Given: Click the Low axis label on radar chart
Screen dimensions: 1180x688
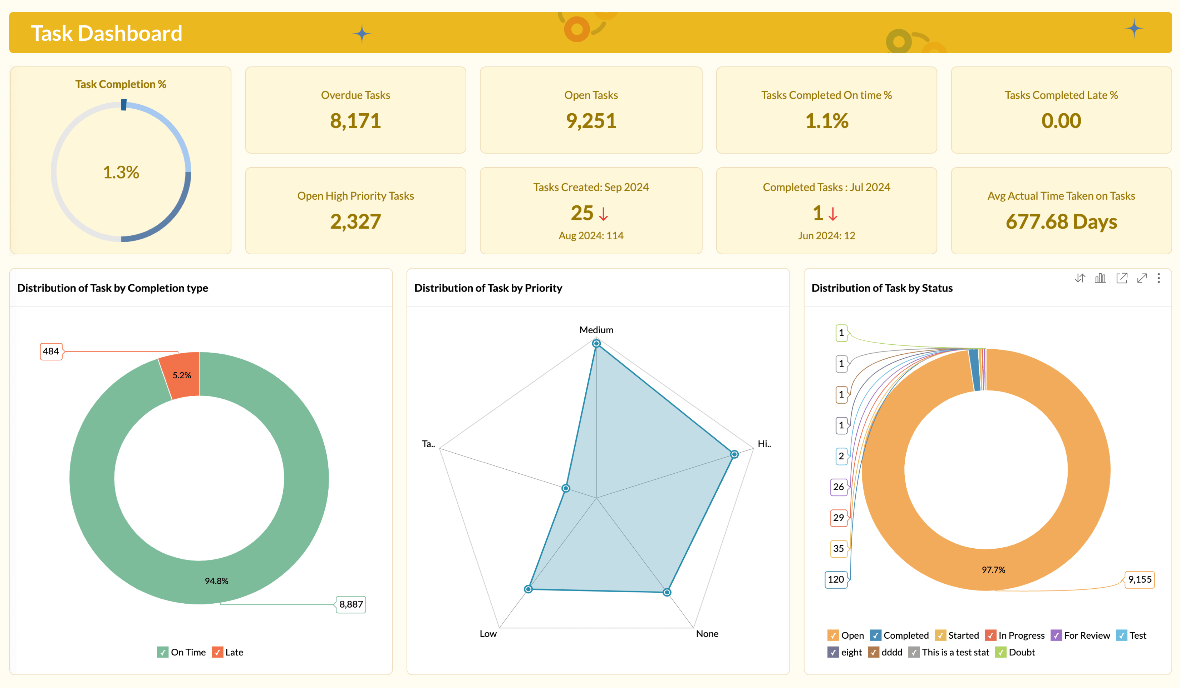Looking at the screenshot, I should click(x=488, y=634).
